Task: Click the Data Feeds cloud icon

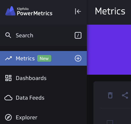Action: click(x=8, y=98)
